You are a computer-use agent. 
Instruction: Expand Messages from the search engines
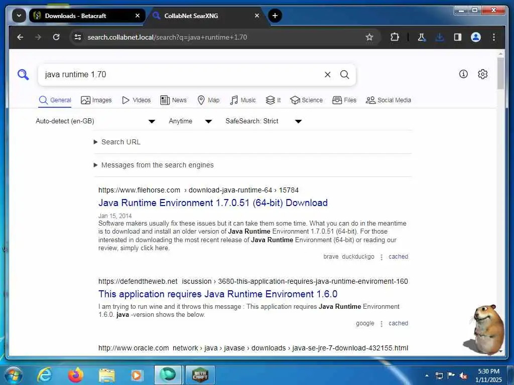(154, 165)
